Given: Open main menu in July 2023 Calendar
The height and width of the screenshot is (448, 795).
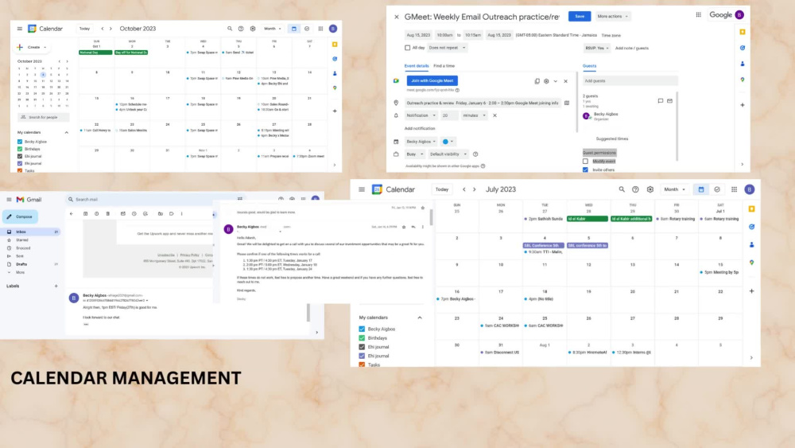Looking at the screenshot, I should click(362, 189).
